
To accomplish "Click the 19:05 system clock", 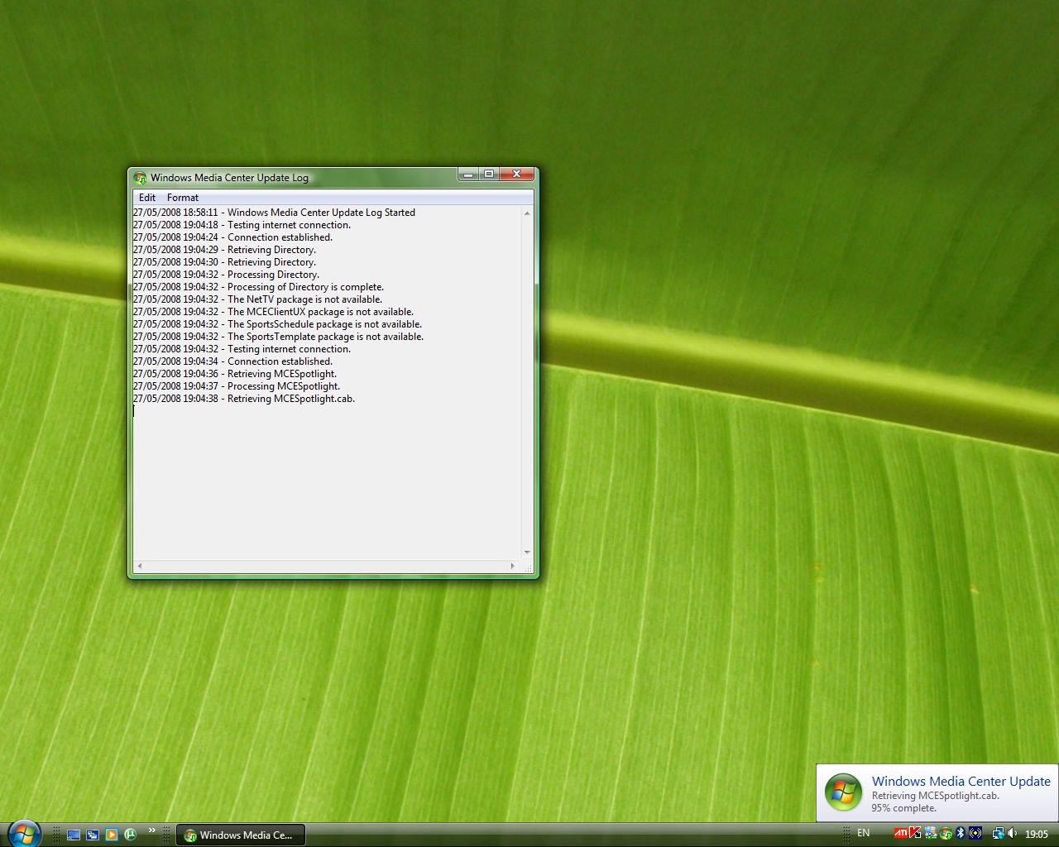I will pyautogui.click(x=1037, y=834).
